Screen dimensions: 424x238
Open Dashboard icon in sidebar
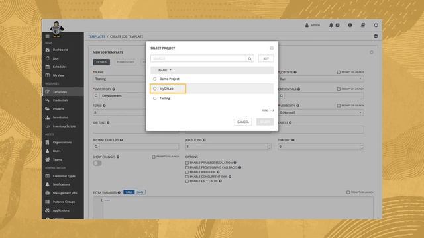coord(48,50)
